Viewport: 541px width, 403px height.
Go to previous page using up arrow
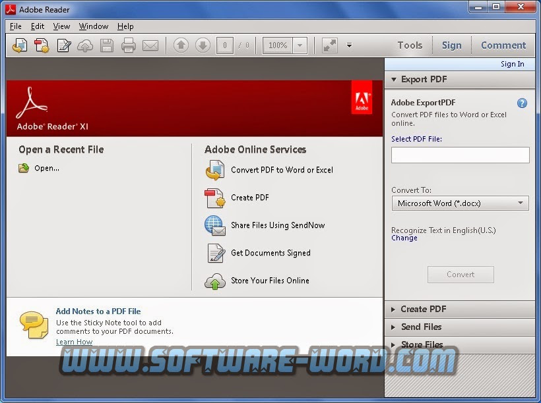coord(181,45)
